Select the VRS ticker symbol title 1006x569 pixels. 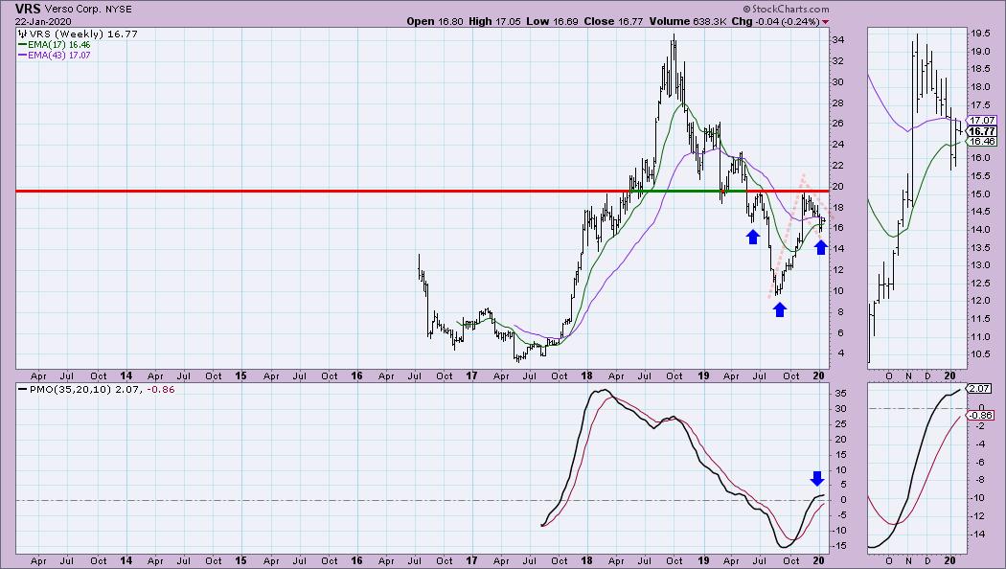pos(28,9)
